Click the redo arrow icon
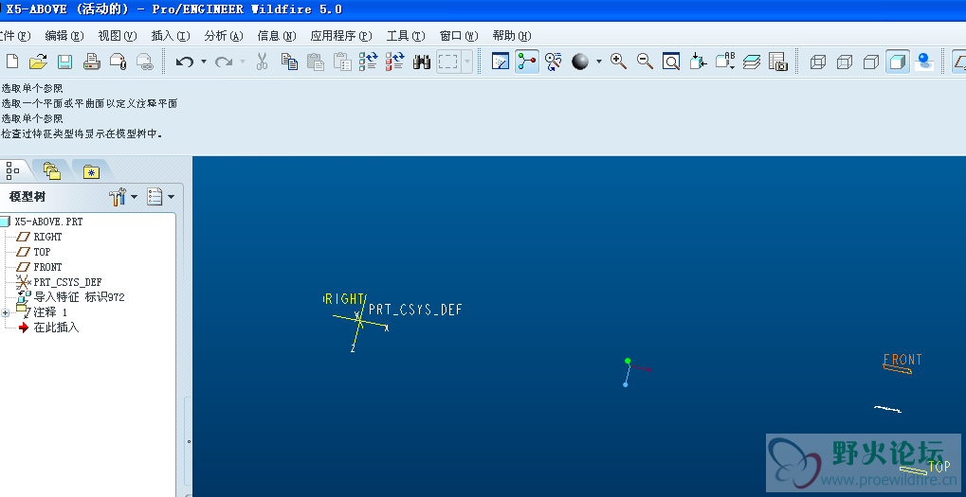The height and width of the screenshot is (497, 966). point(224,62)
